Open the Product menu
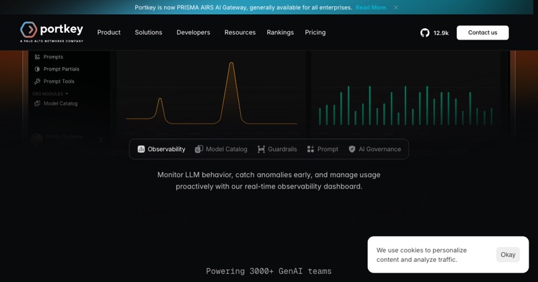This screenshot has height=282, width=538. tap(109, 32)
